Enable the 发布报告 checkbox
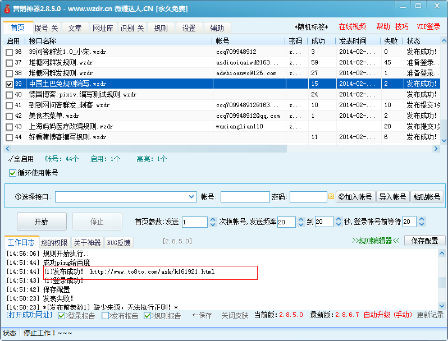The height and width of the screenshot is (341, 448). click(x=106, y=316)
